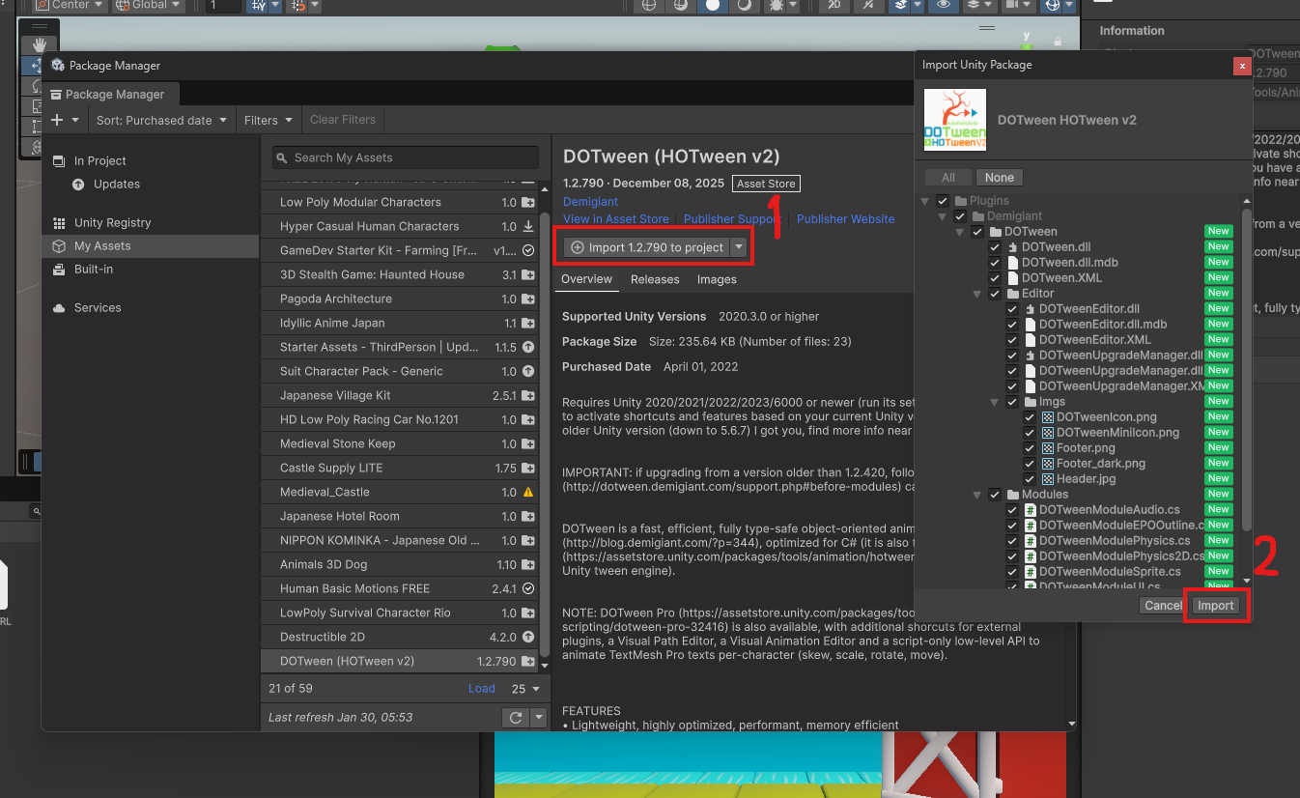Open the Filters dropdown
This screenshot has width=1300, height=798.
click(x=268, y=120)
